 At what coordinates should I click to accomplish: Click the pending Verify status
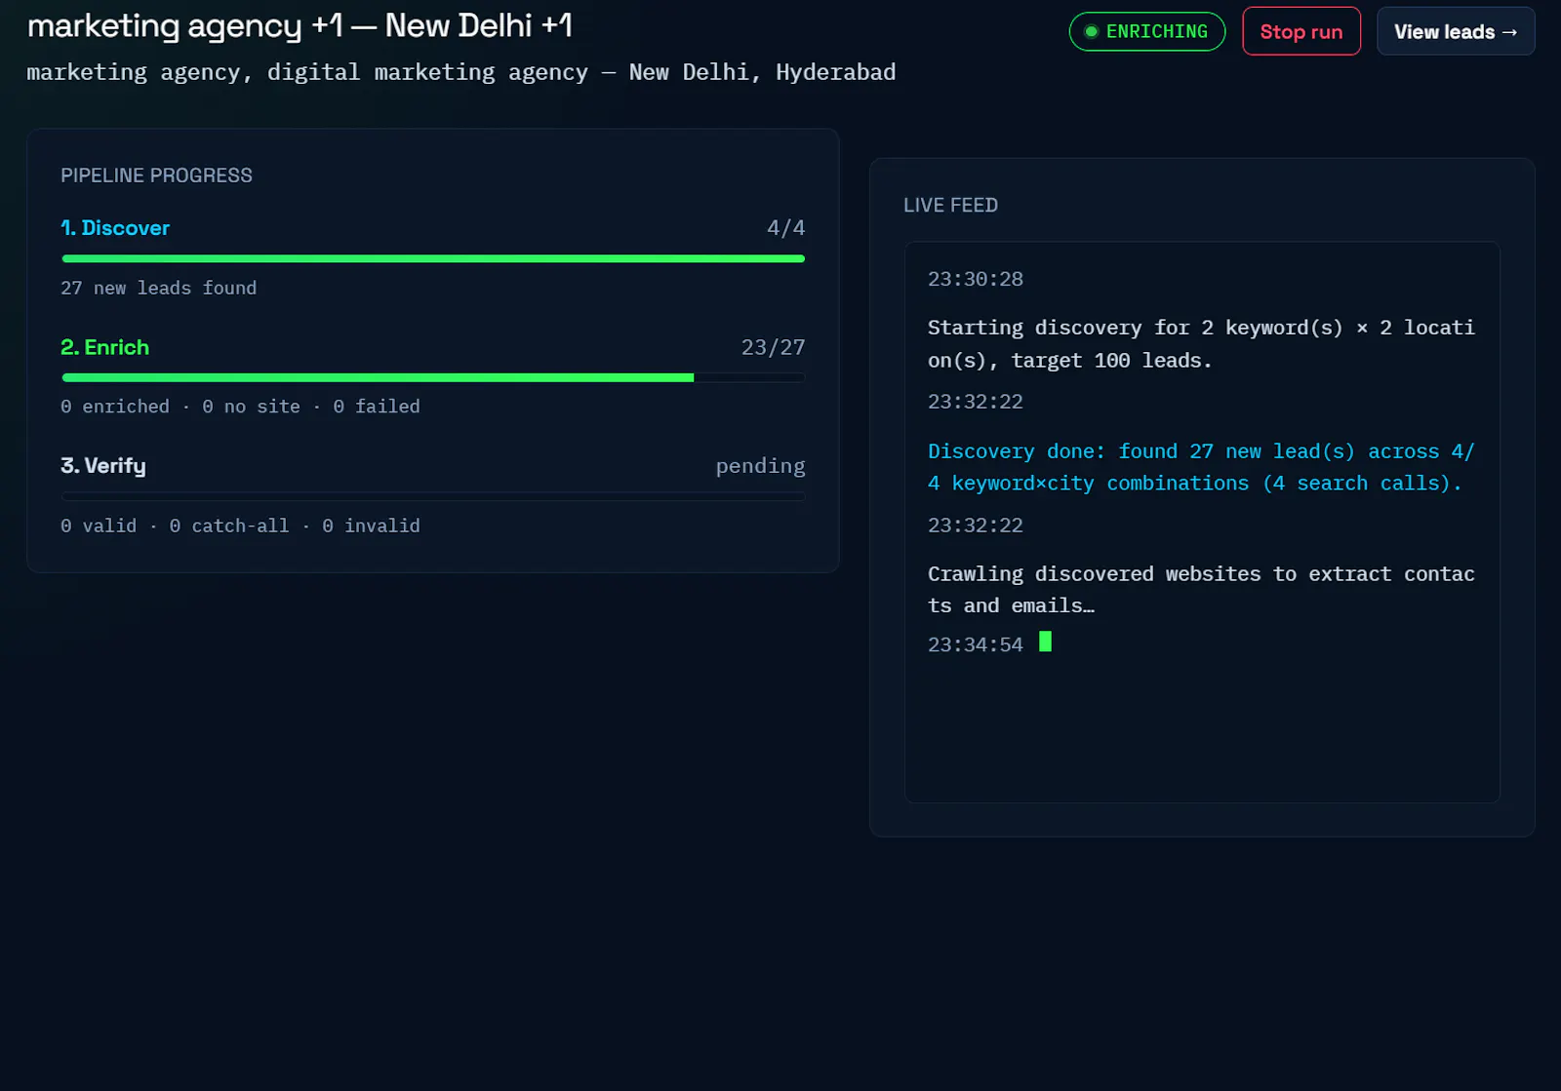[x=760, y=466]
